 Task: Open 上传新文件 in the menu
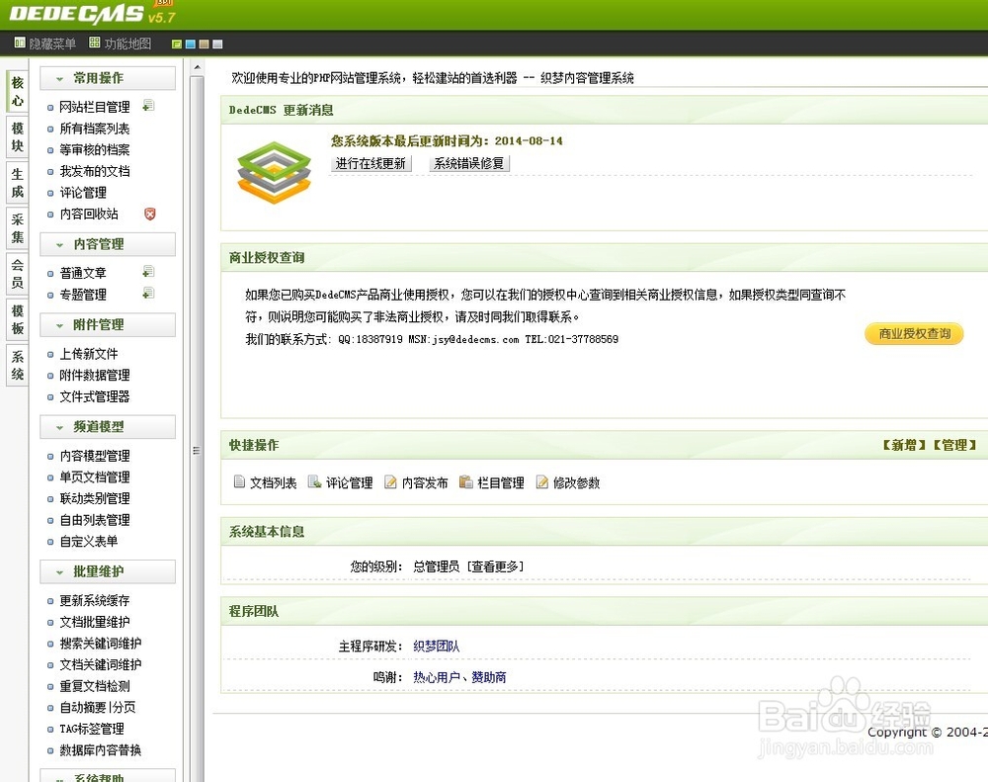(x=89, y=354)
